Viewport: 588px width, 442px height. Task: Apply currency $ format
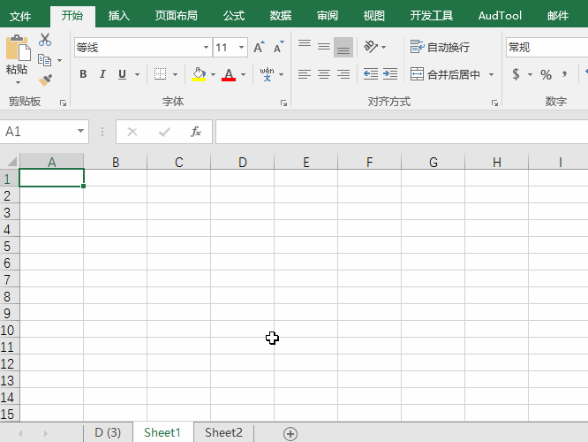tap(516, 74)
